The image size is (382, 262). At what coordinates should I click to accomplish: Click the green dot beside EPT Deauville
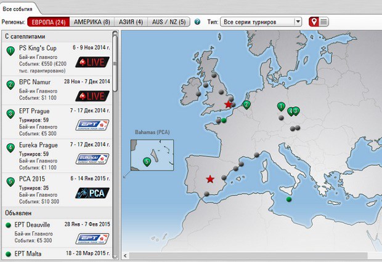tap(8, 225)
